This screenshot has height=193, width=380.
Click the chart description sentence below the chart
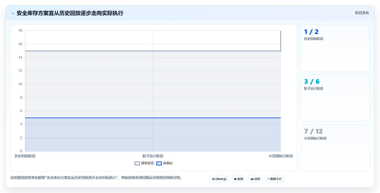[97, 178]
